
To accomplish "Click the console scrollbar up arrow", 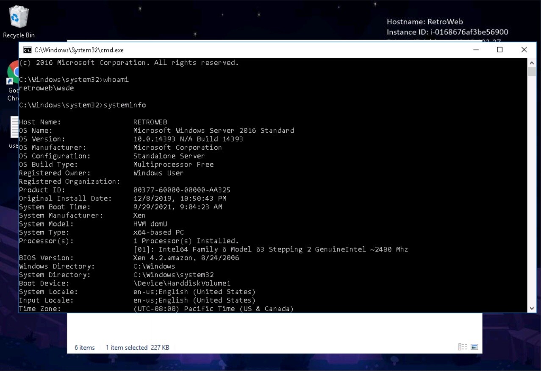I will 532,62.
